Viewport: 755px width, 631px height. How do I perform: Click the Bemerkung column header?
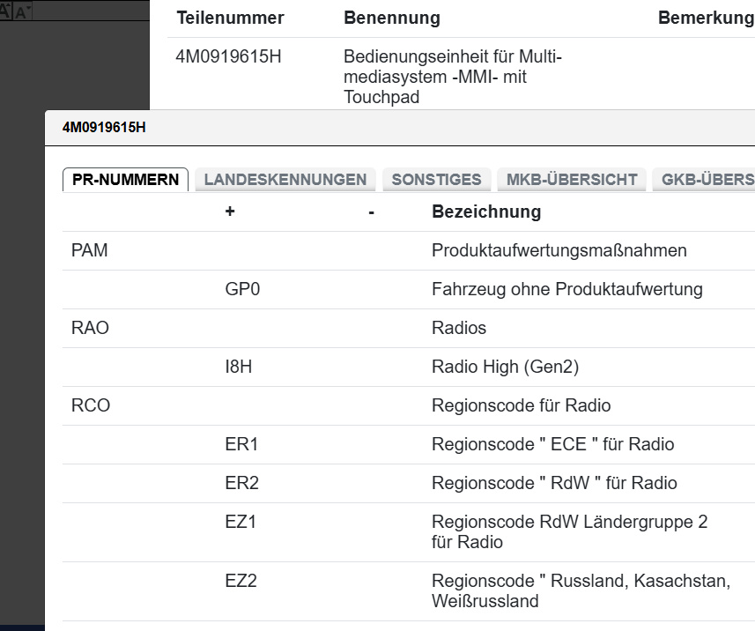coord(706,19)
